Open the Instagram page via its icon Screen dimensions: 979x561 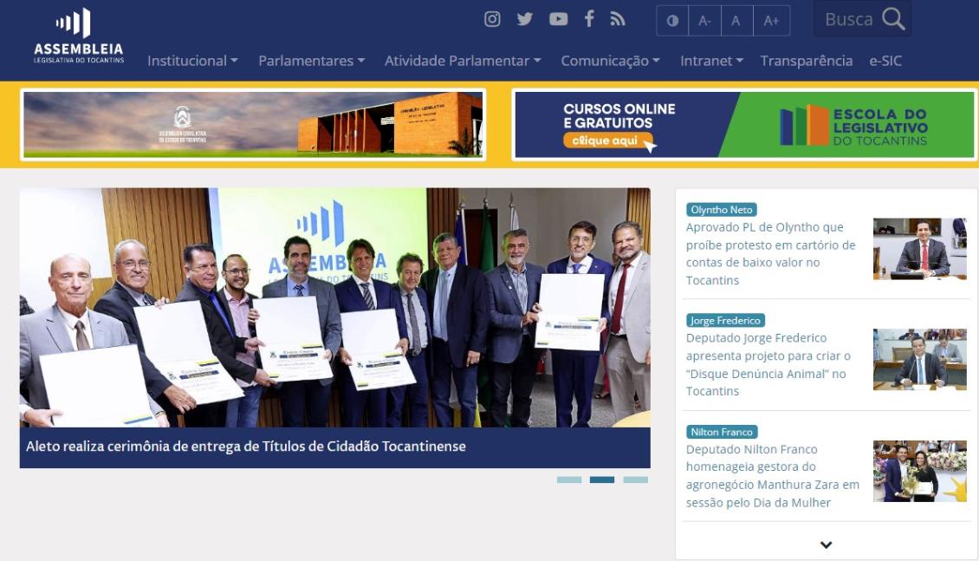click(493, 18)
